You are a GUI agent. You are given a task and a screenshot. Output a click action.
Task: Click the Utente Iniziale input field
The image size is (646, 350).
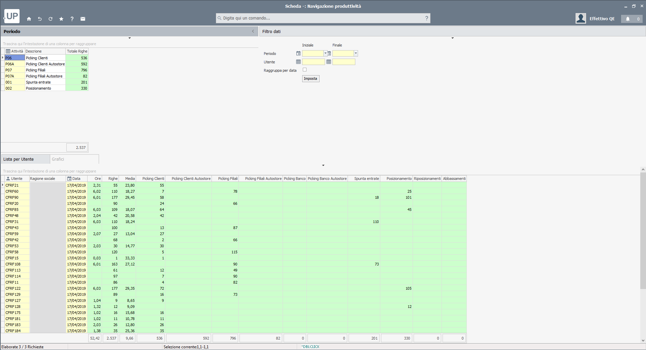(313, 62)
